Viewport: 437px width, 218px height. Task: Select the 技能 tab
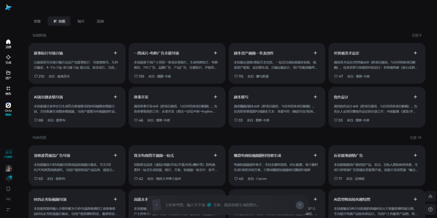point(59,21)
